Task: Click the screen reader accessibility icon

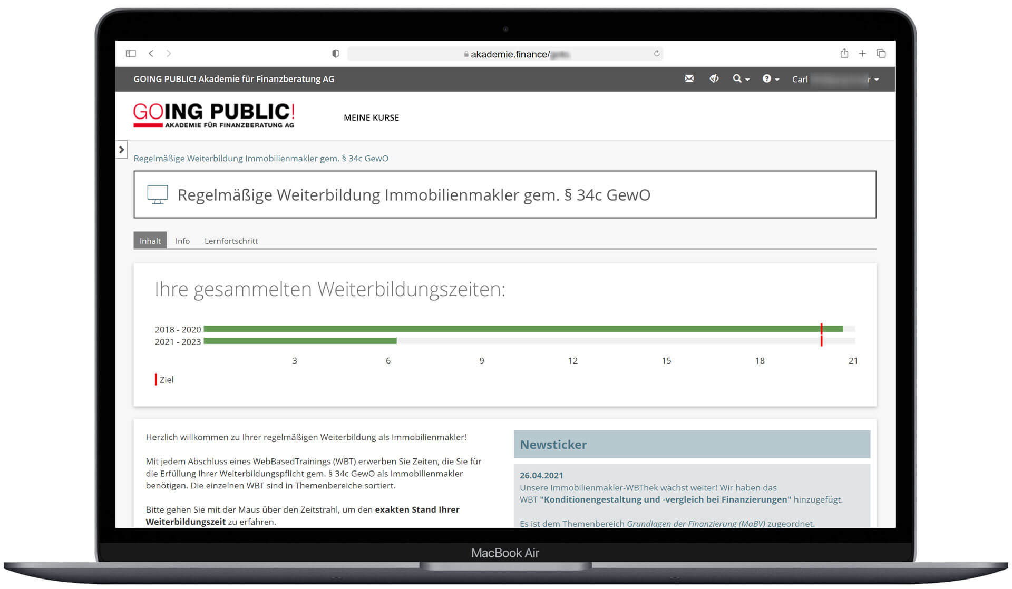Action: click(x=714, y=78)
